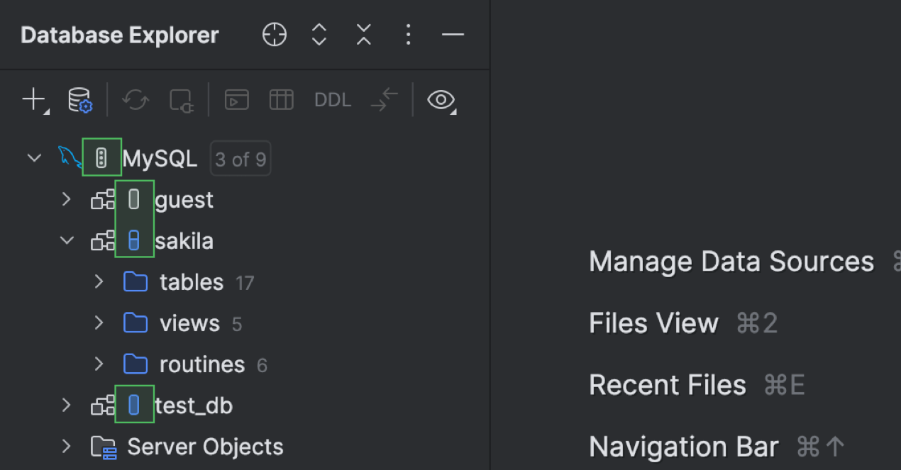
Task: Collapse the MySQL data source node
Action: [x=34, y=158]
